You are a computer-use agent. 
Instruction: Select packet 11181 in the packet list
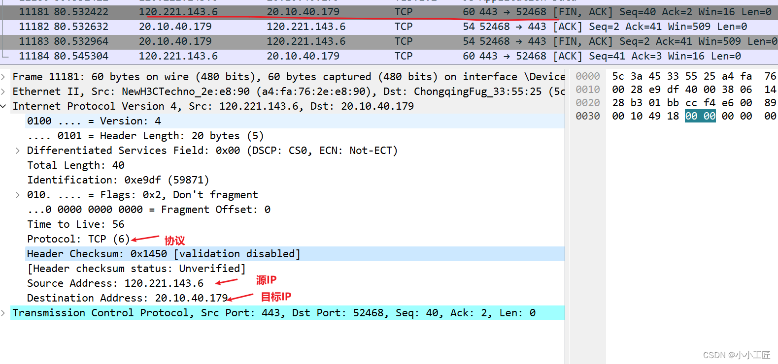389,12
